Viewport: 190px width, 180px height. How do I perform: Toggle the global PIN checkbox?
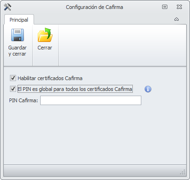(13, 89)
